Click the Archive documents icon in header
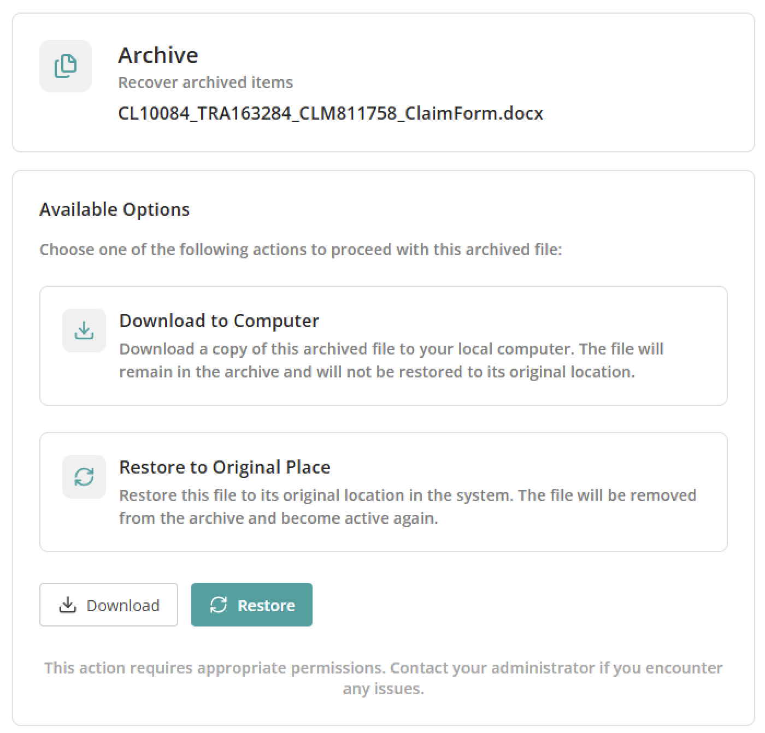The width and height of the screenshot is (765, 733). click(66, 66)
